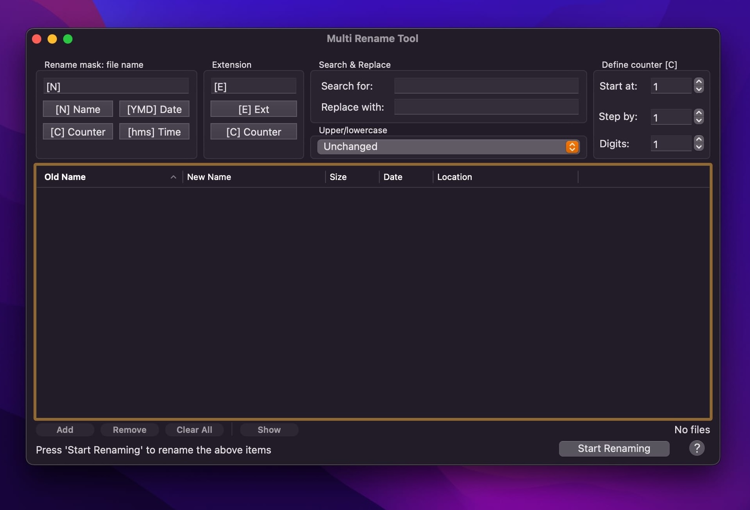The image size is (750, 510).
Task: Sort by the Date column header
Action: [406, 177]
